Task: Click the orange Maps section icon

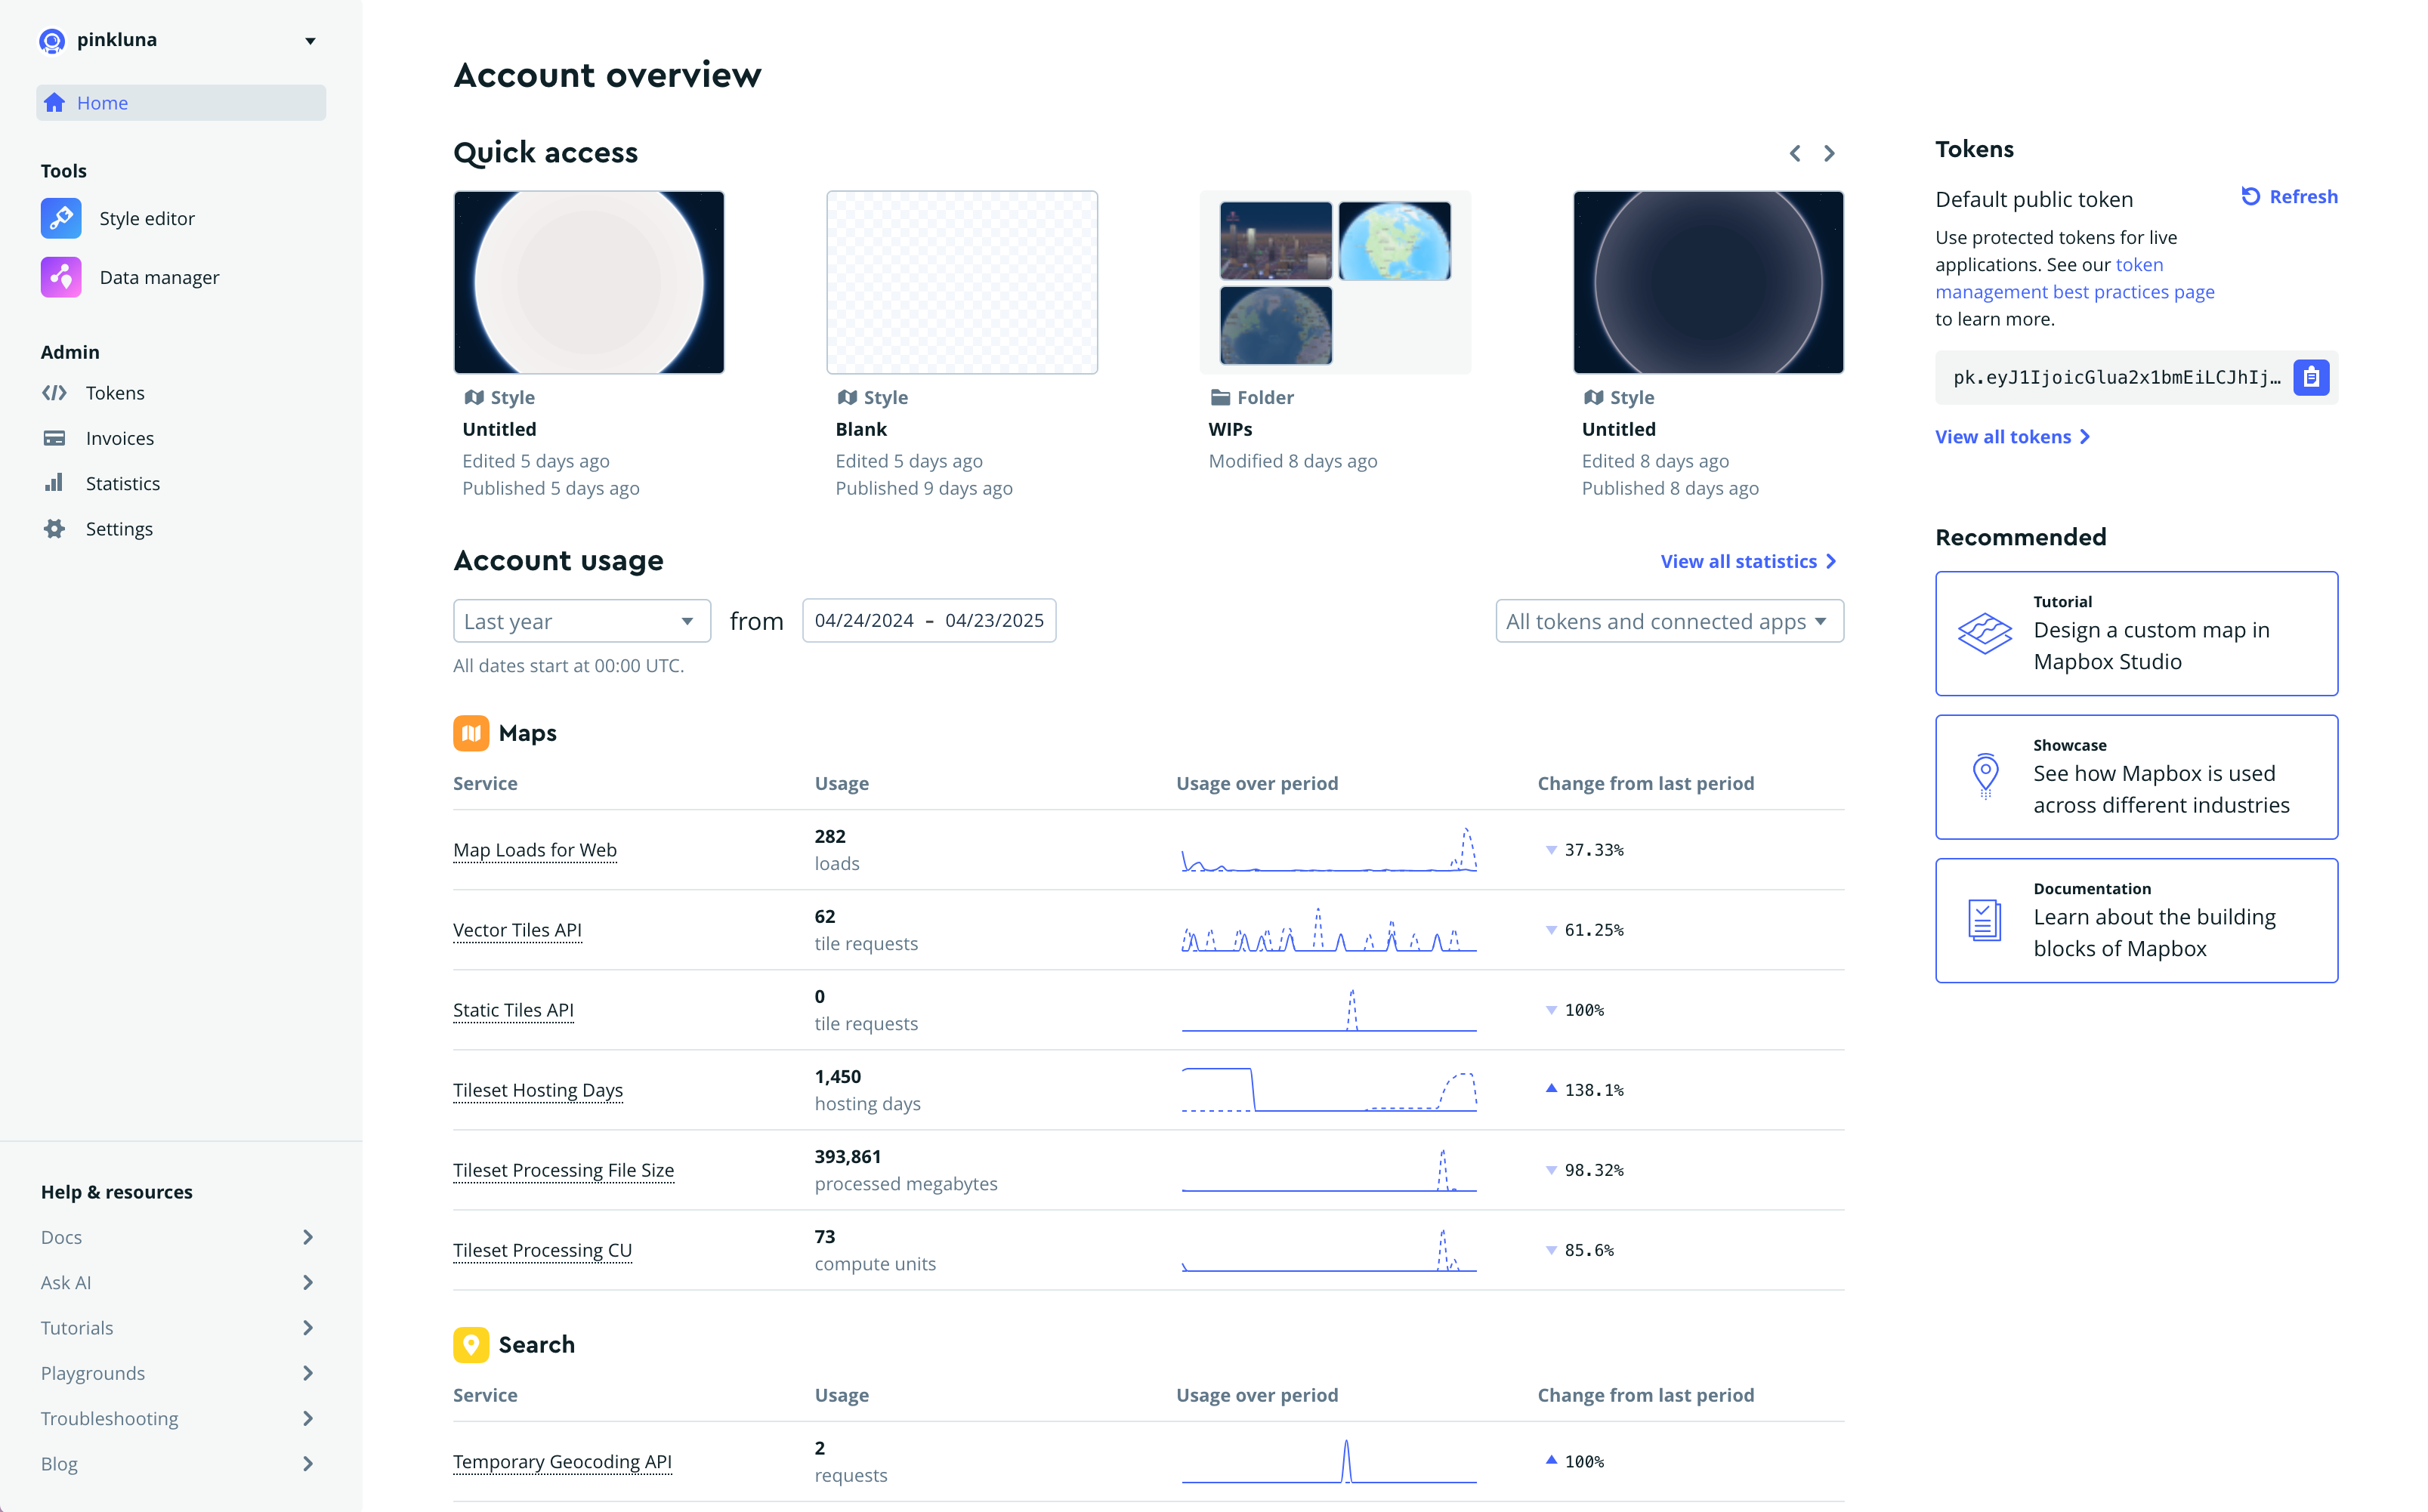Action: (471, 733)
